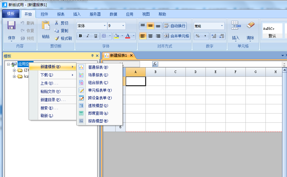Click the percent number format icon
287x177 pixels.
pos(197,36)
